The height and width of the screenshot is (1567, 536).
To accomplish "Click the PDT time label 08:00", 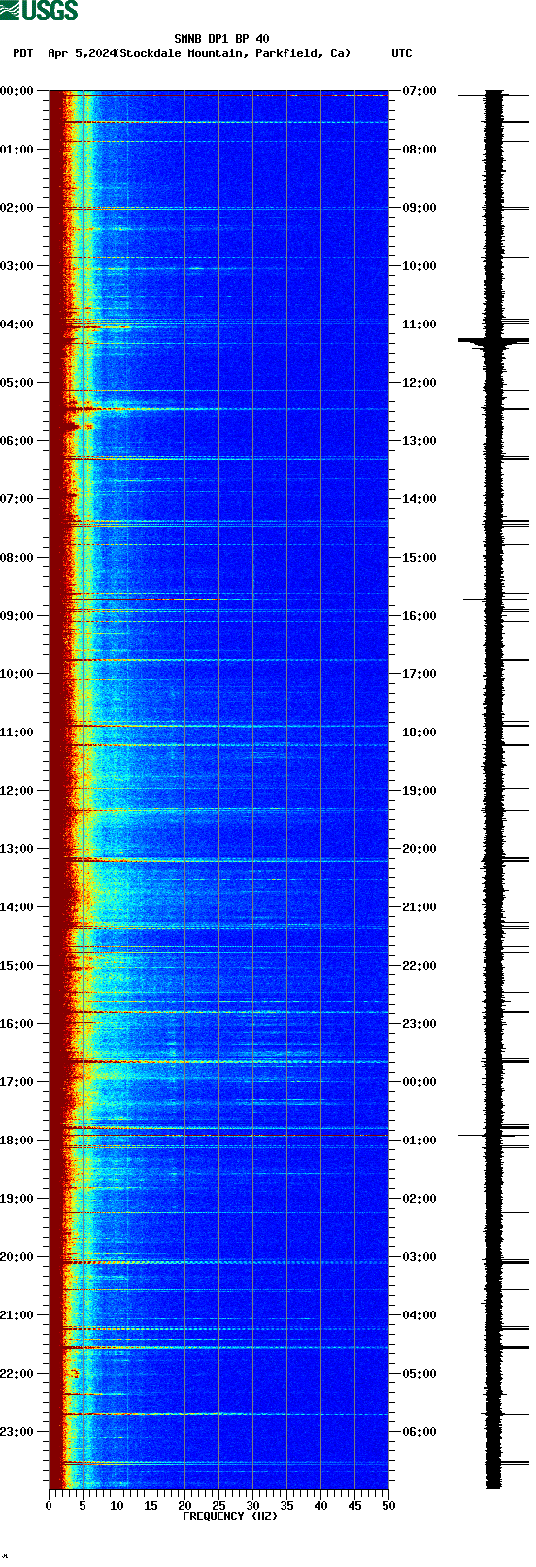I will tap(17, 558).
